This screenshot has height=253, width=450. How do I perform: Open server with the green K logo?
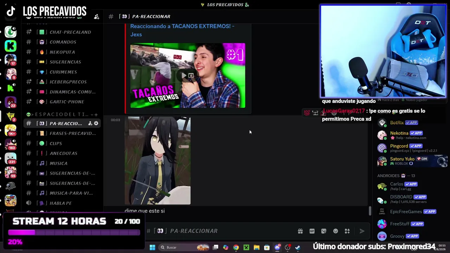click(x=11, y=46)
